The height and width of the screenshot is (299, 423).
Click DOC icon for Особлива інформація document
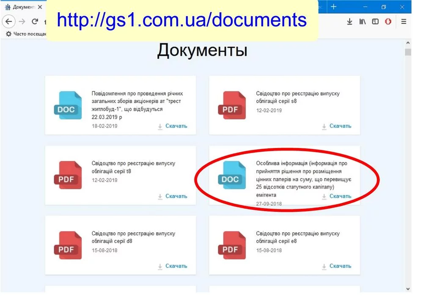(x=232, y=175)
